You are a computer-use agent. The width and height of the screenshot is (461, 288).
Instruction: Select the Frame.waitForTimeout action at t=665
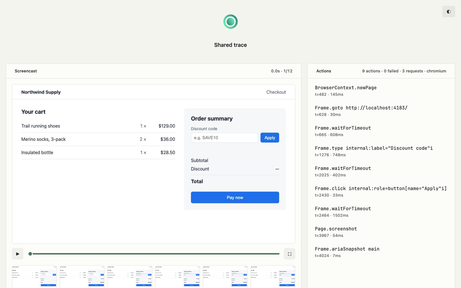(x=381, y=131)
